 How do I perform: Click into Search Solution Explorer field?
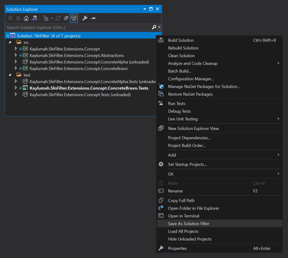point(78,27)
